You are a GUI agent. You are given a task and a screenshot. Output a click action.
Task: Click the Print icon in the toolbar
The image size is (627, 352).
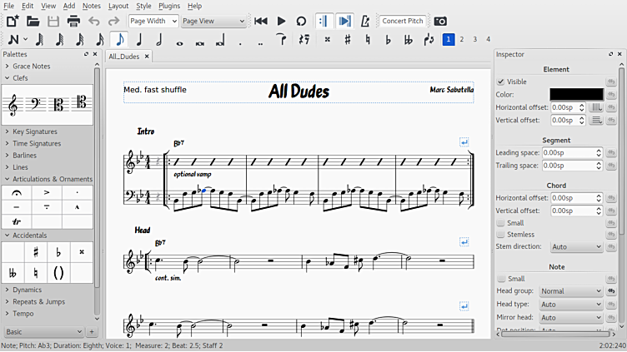tap(73, 21)
